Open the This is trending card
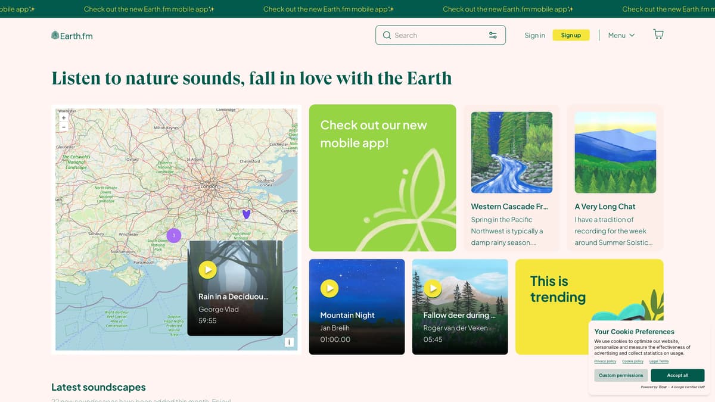The width and height of the screenshot is (715, 402). pos(589,307)
